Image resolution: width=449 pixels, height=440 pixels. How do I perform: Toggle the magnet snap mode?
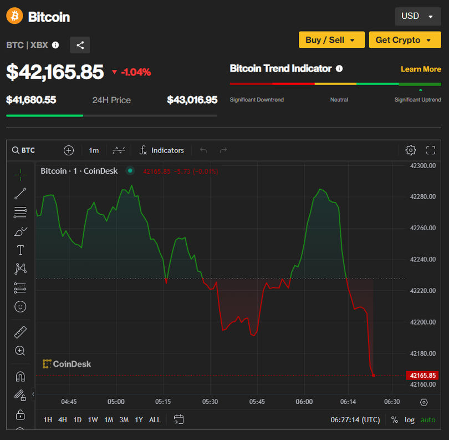(x=21, y=377)
